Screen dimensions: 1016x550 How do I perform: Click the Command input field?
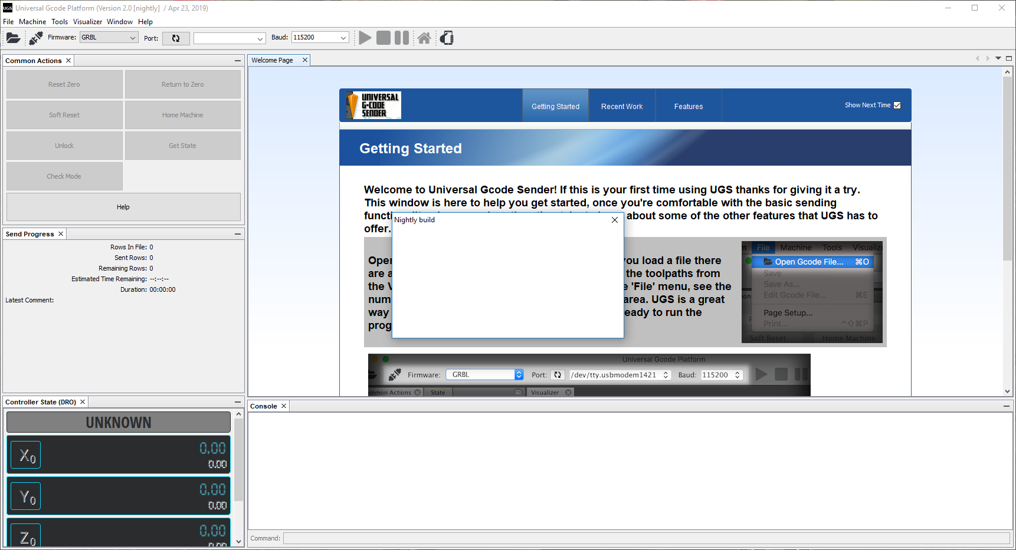click(647, 538)
